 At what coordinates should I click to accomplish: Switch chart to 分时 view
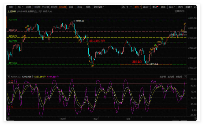click(11, 7)
